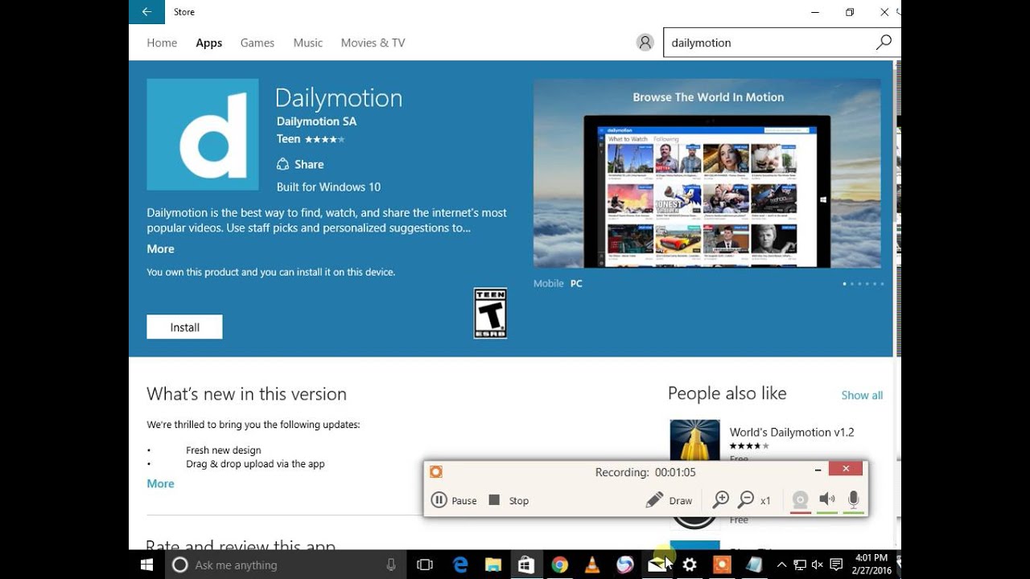Click Show all under People also like
This screenshot has height=579, width=1030.
(862, 395)
